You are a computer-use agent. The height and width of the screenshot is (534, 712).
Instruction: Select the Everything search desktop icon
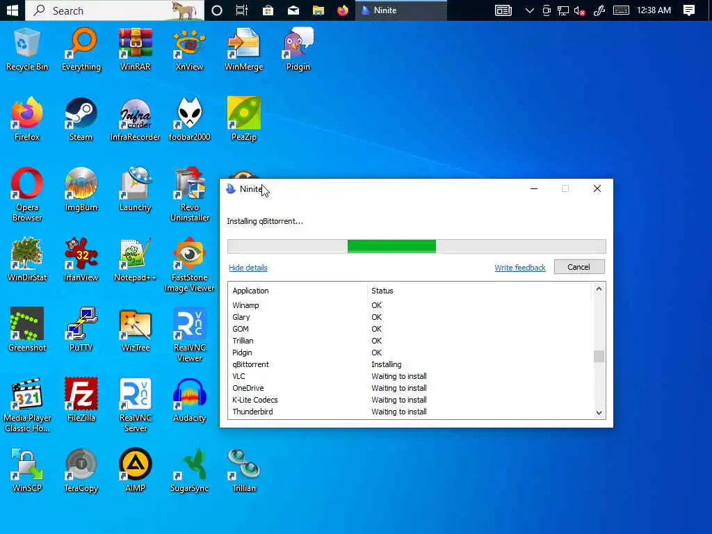81,50
